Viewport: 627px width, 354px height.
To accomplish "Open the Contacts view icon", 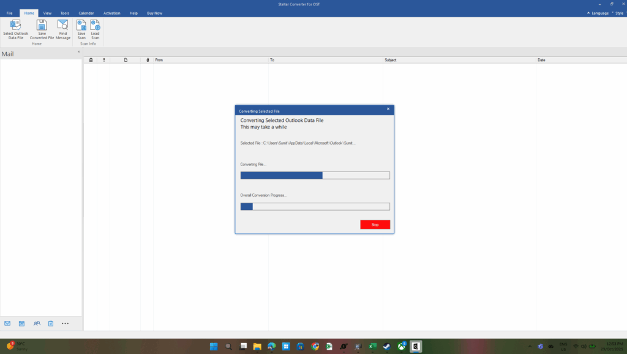I will tap(37, 323).
